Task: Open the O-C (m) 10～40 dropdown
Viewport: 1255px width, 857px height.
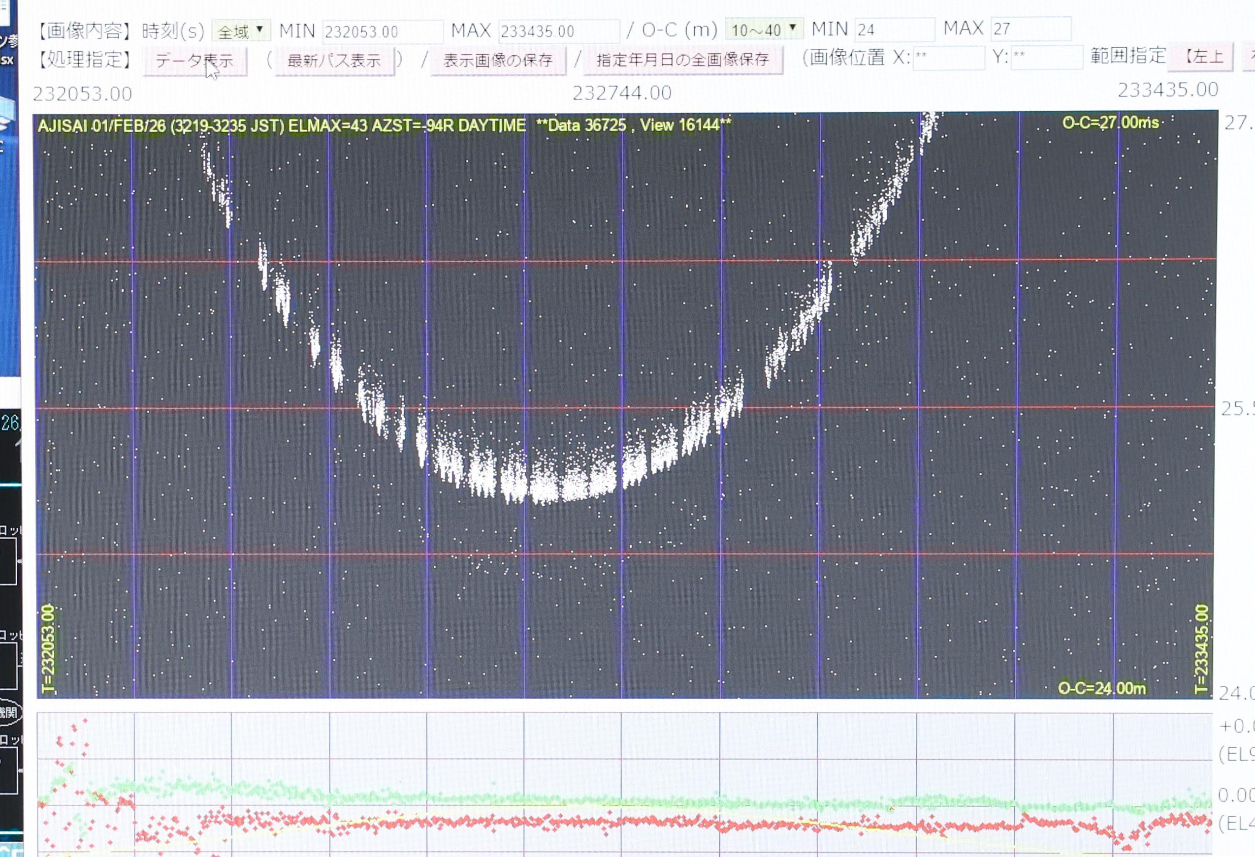Action: coord(764,29)
